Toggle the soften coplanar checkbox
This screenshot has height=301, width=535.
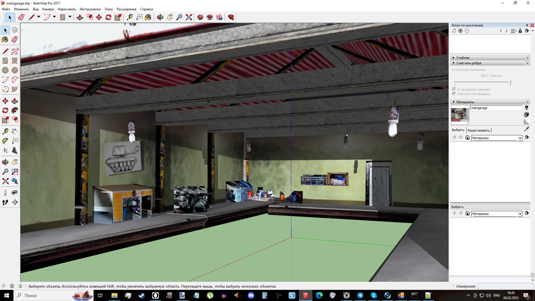454,94
